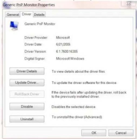Confirm with the OK button
The width and height of the screenshot is (137, 139).
[94, 133]
